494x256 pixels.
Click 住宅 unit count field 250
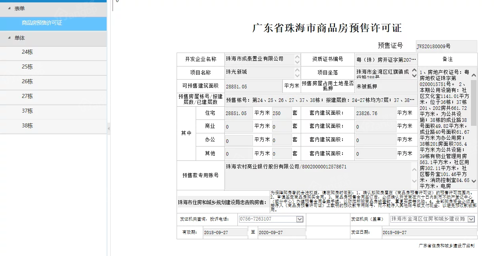point(282,113)
